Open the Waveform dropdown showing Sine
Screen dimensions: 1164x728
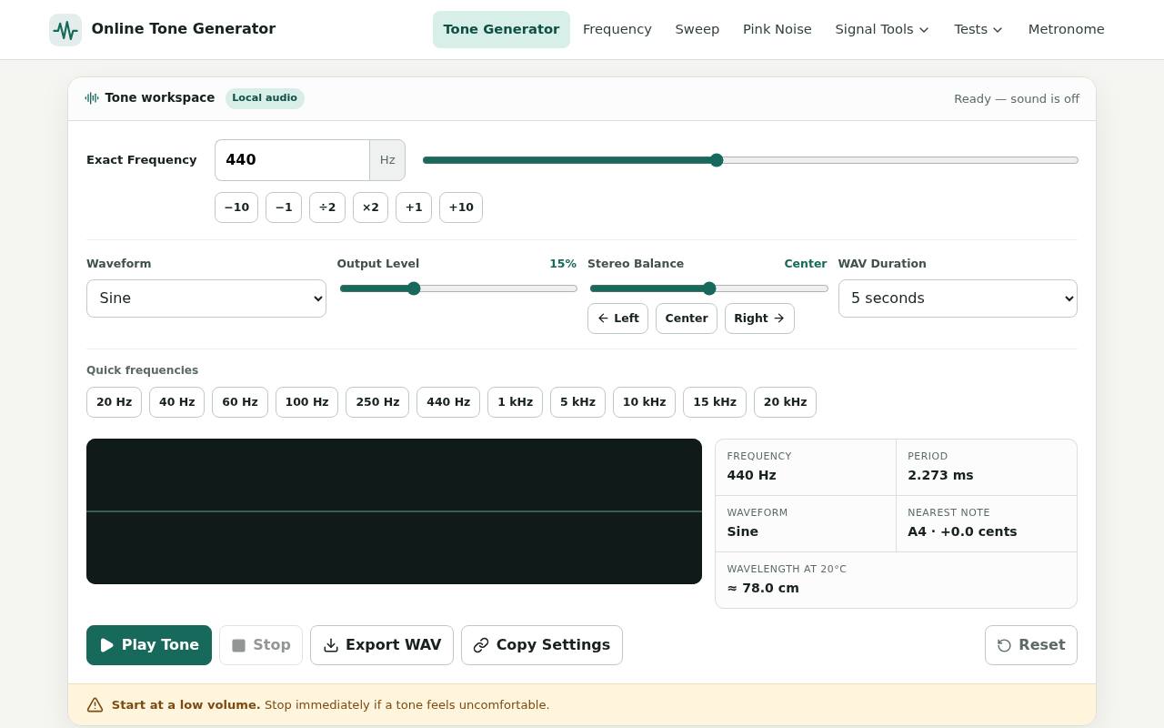[x=206, y=298]
